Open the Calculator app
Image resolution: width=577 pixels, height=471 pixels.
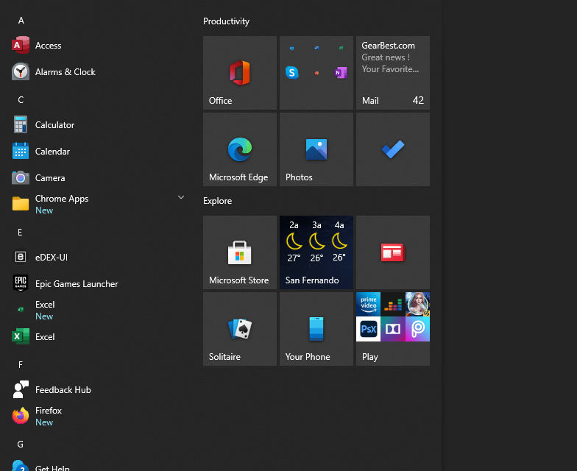[97, 125]
